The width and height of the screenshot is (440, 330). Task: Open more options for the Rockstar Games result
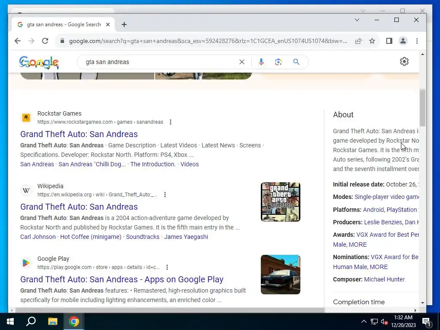click(x=171, y=122)
